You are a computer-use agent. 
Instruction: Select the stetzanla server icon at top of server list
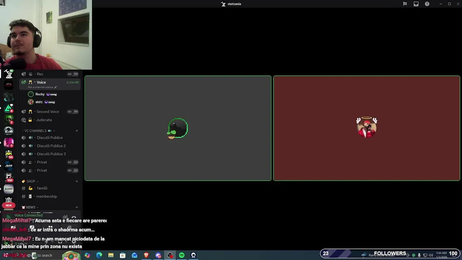9,74
